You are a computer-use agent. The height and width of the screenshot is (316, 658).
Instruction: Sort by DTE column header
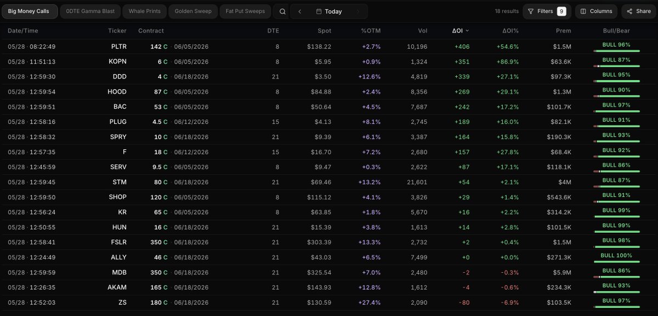(x=273, y=31)
